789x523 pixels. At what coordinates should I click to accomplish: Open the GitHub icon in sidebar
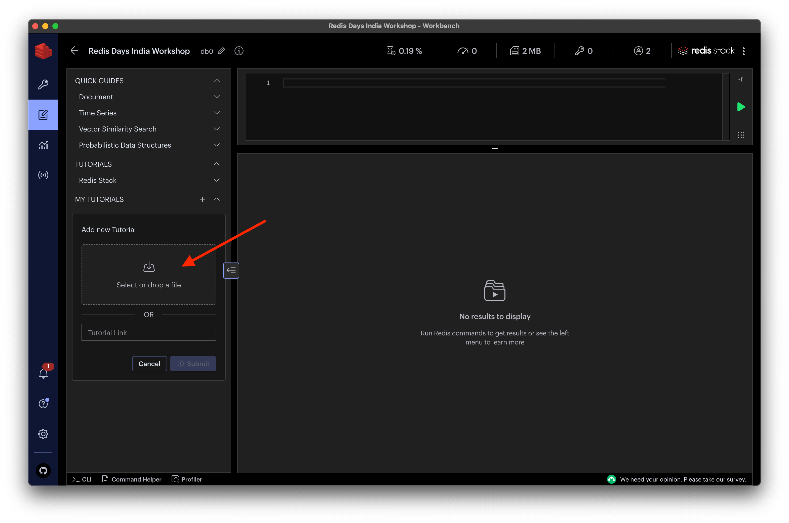point(43,471)
